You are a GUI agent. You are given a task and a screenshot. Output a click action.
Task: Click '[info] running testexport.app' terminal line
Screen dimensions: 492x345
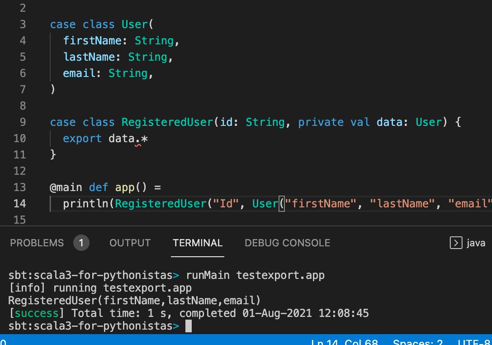(x=100, y=288)
